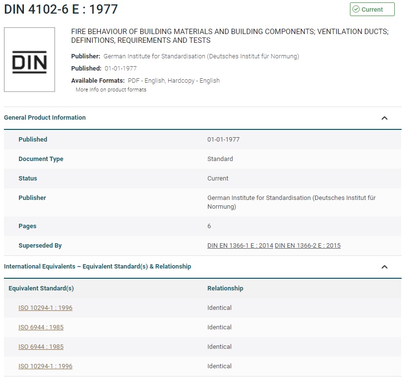406x378 pixels.
Task: Select the date 01-01-1977 in the table's Published row
Action: [x=223, y=140]
